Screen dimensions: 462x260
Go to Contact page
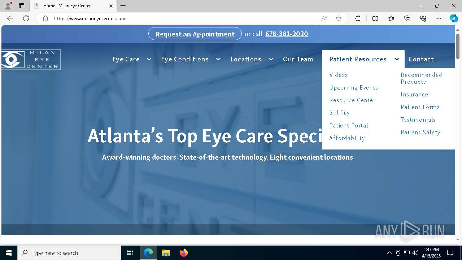(x=421, y=59)
